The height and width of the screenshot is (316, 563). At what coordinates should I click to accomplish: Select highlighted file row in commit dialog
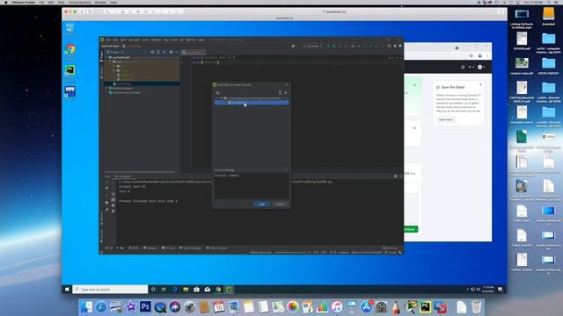[252, 103]
